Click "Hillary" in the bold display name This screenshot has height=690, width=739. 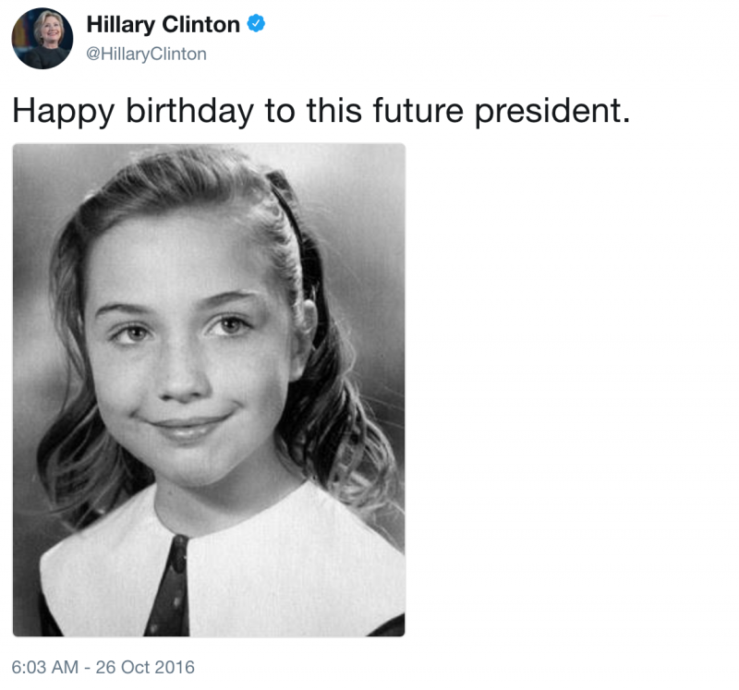(124, 25)
